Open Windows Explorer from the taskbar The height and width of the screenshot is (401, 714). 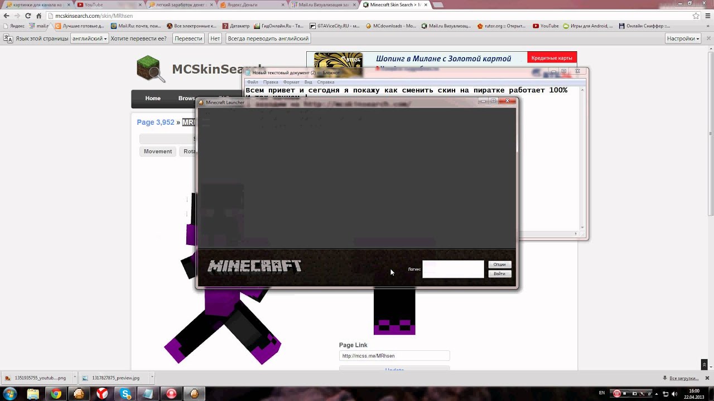coord(33,393)
